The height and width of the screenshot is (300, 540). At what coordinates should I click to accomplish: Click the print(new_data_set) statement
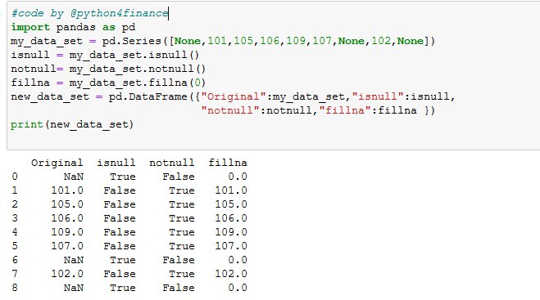tap(72, 124)
